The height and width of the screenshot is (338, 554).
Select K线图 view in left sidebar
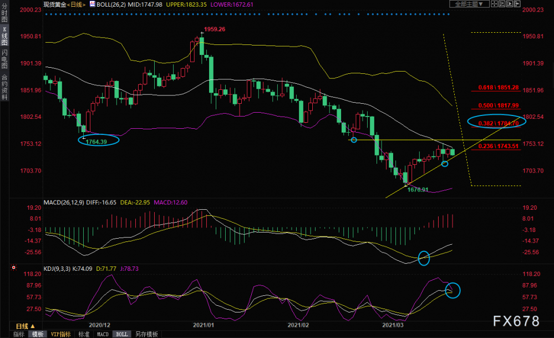click(x=4, y=36)
